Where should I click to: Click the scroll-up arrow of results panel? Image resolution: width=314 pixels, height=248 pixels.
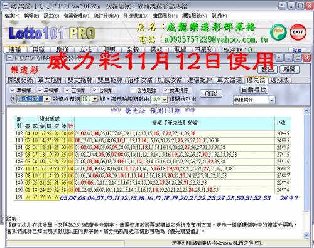(306, 111)
